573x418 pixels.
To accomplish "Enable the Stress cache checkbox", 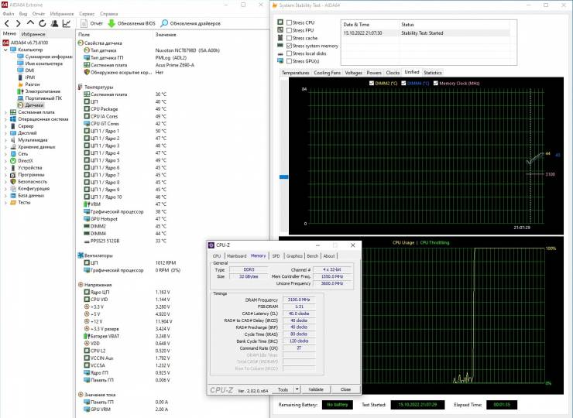I will point(289,38).
